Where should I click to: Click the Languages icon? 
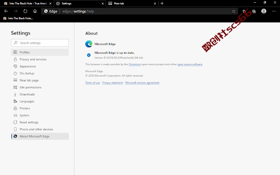coord(15,101)
